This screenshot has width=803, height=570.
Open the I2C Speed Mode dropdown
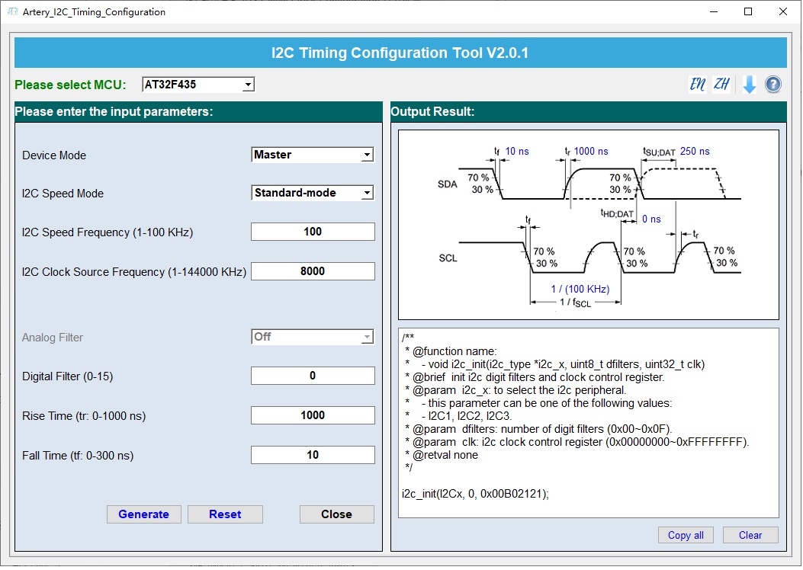[313, 193]
